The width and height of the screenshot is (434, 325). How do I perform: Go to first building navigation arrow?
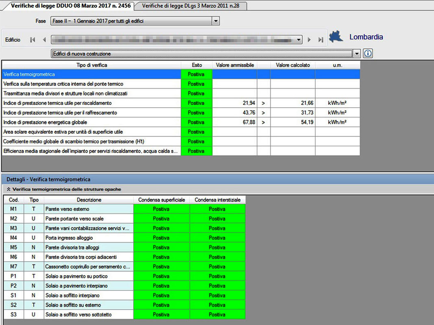pyautogui.click(x=33, y=40)
